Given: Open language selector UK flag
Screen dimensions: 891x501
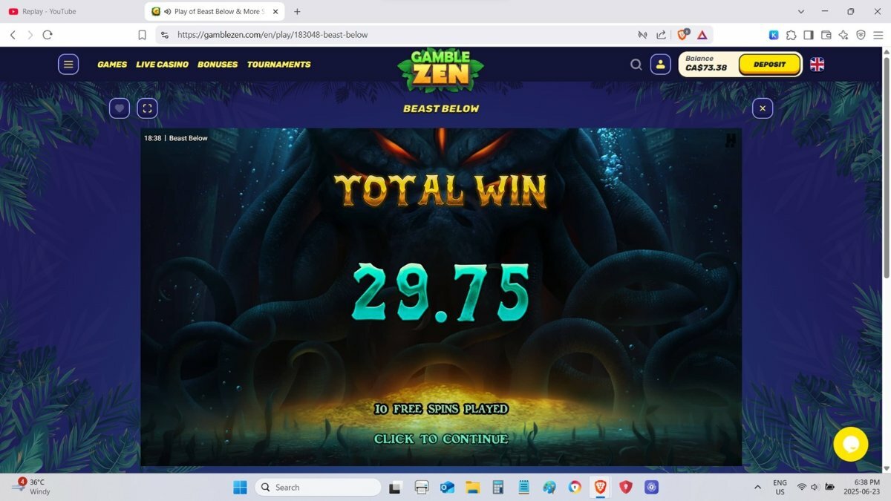Looking at the screenshot, I should pos(817,65).
